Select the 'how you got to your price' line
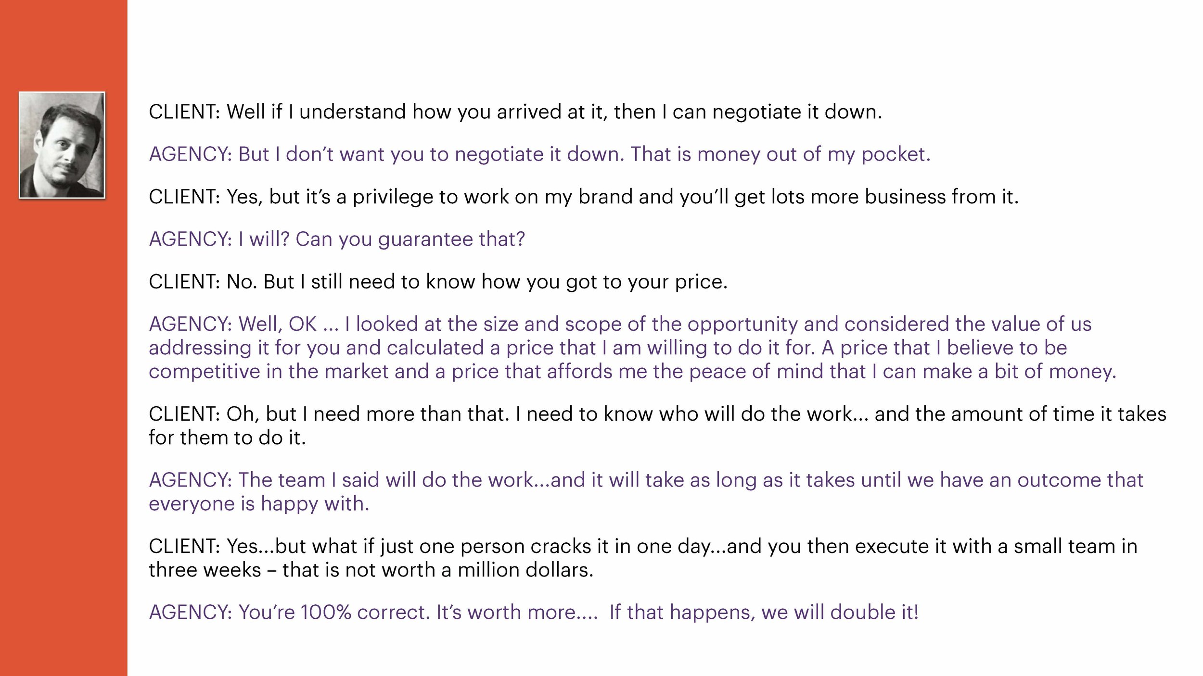 pos(438,282)
